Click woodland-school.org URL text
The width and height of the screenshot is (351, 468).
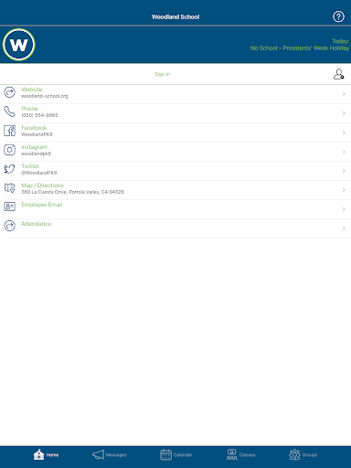click(45, 96)
